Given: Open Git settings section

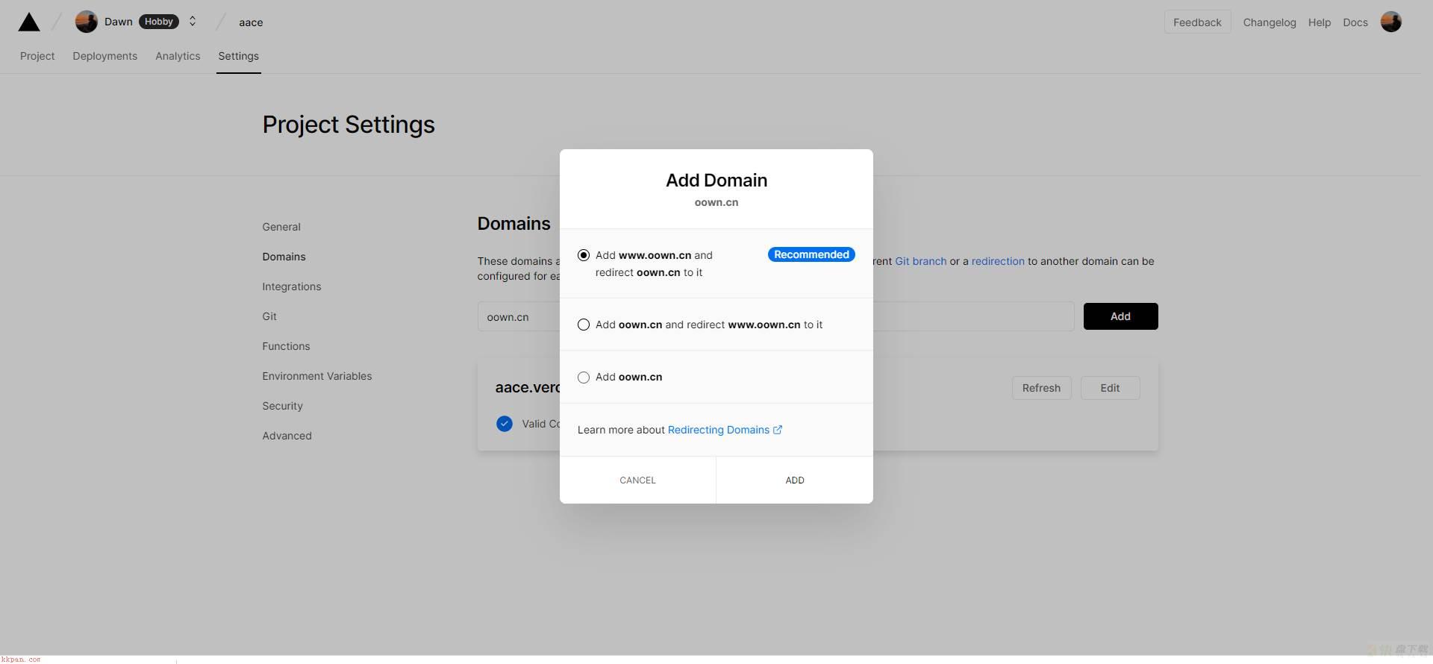Looking at the screenshot, I should click(269, 316).
